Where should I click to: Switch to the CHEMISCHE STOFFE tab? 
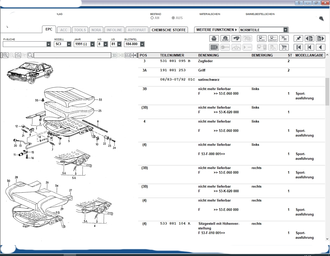coord(169,30)
